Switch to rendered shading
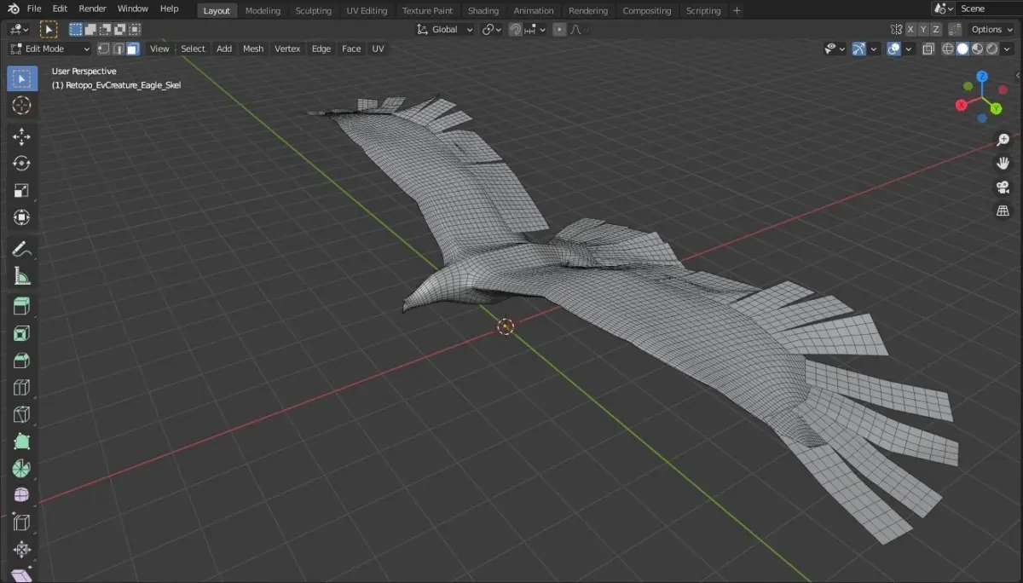Screen dimensions: 1023x583 (991, 49)
